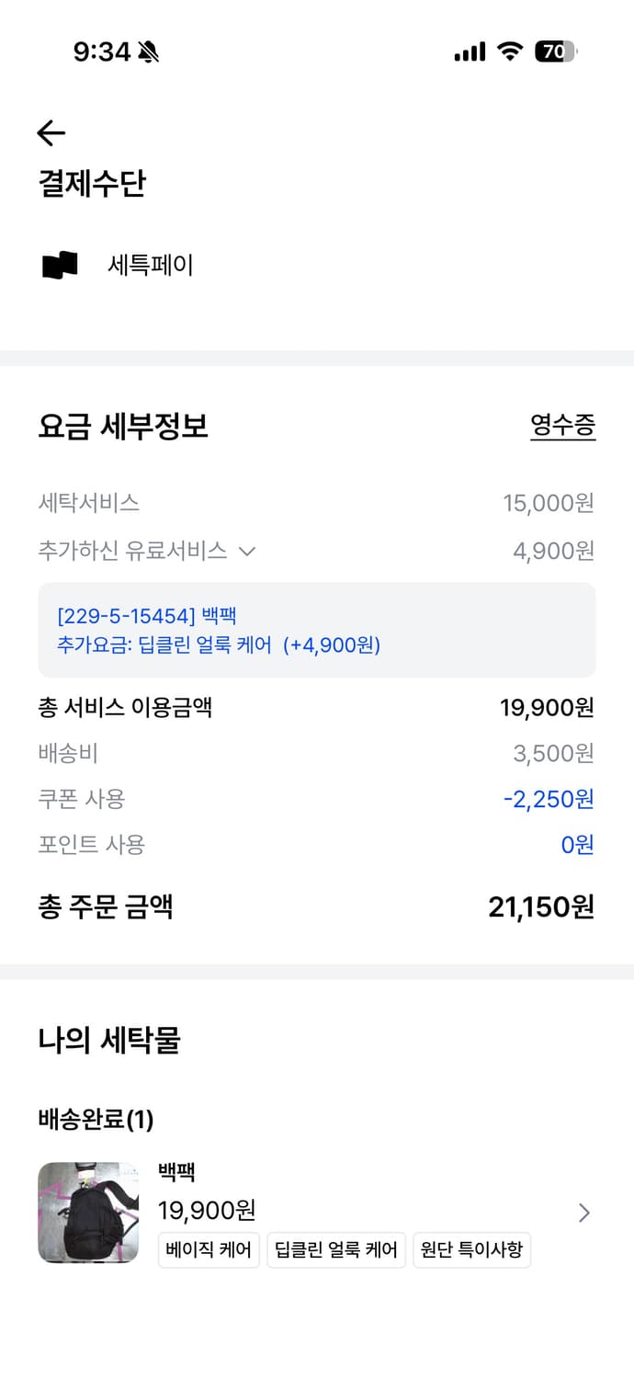Open details via the right chevron on 백팩 item
Screen dimensions: 634x1379
[584, 1213]
